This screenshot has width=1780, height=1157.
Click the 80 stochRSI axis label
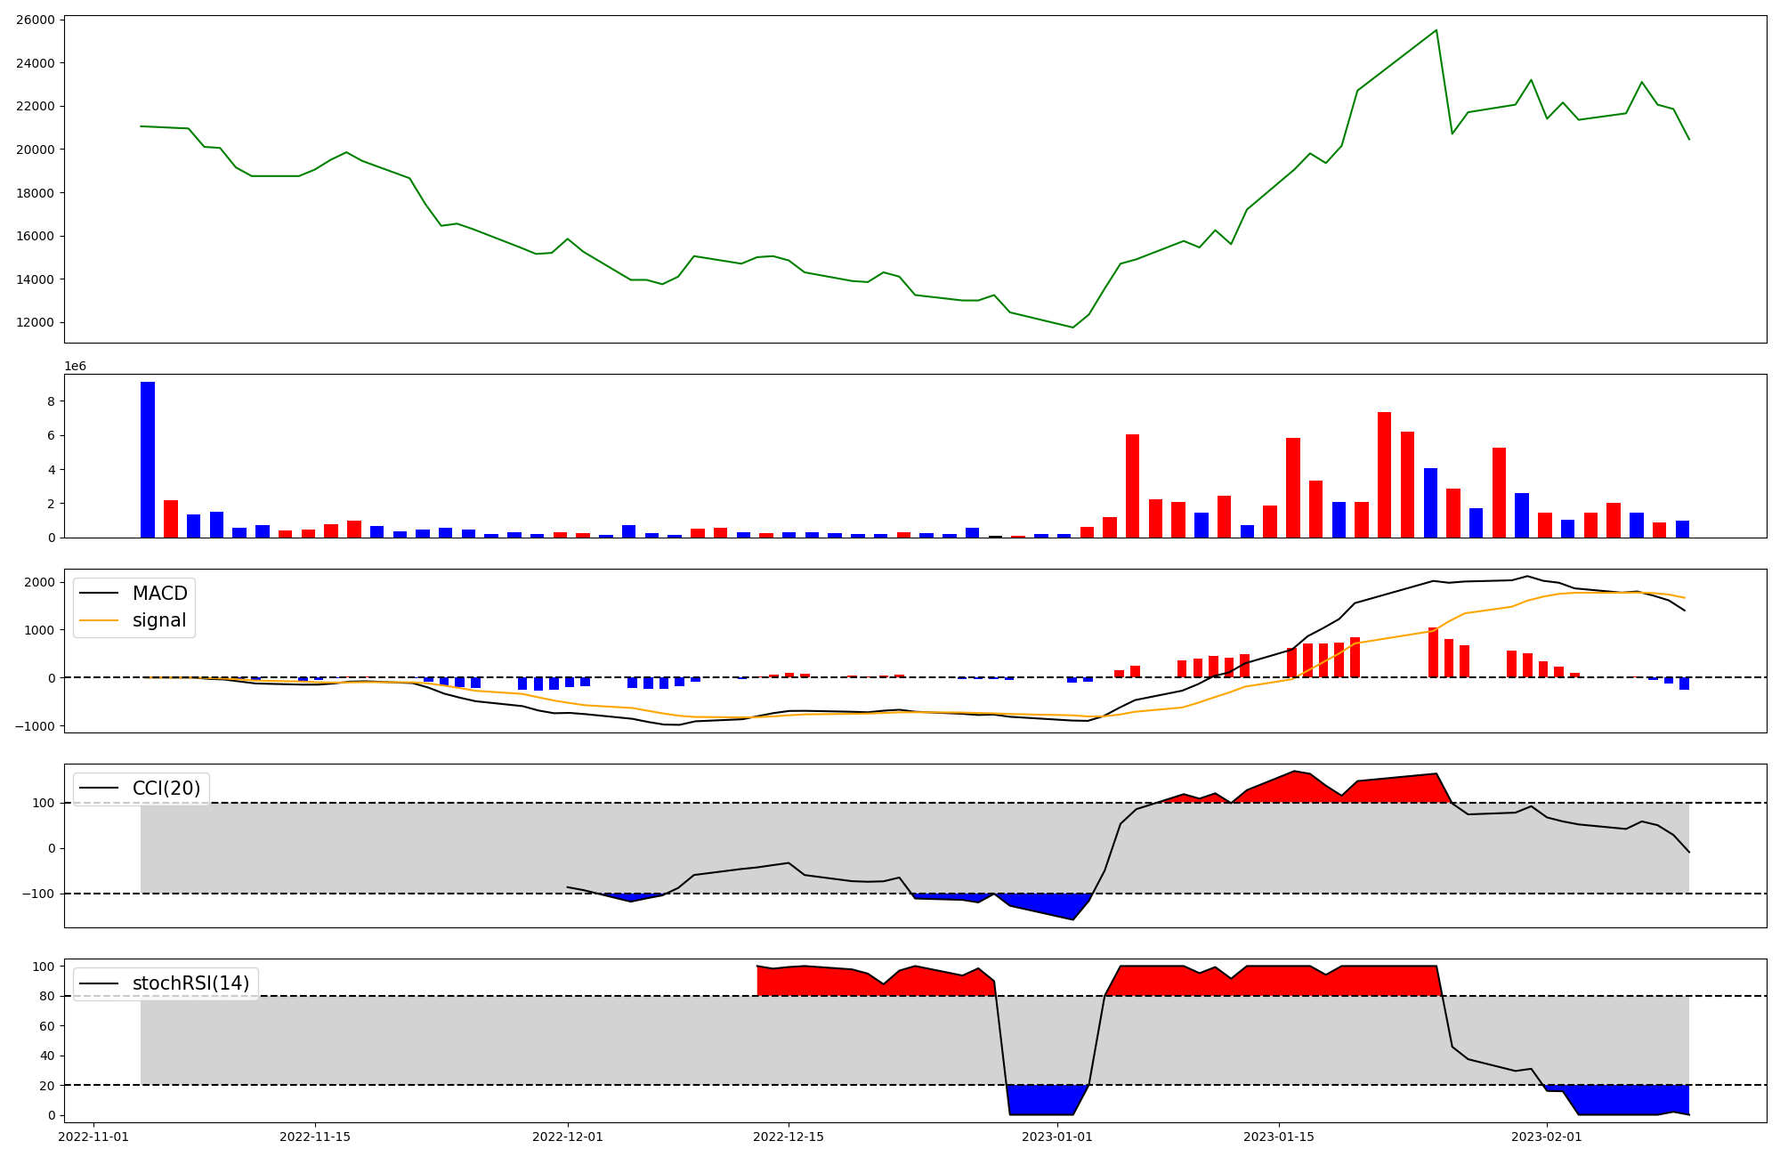click(x=47, y=996)
